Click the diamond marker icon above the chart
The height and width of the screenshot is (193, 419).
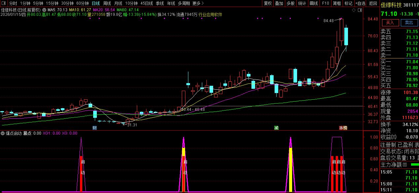click(x=354, y=10)
